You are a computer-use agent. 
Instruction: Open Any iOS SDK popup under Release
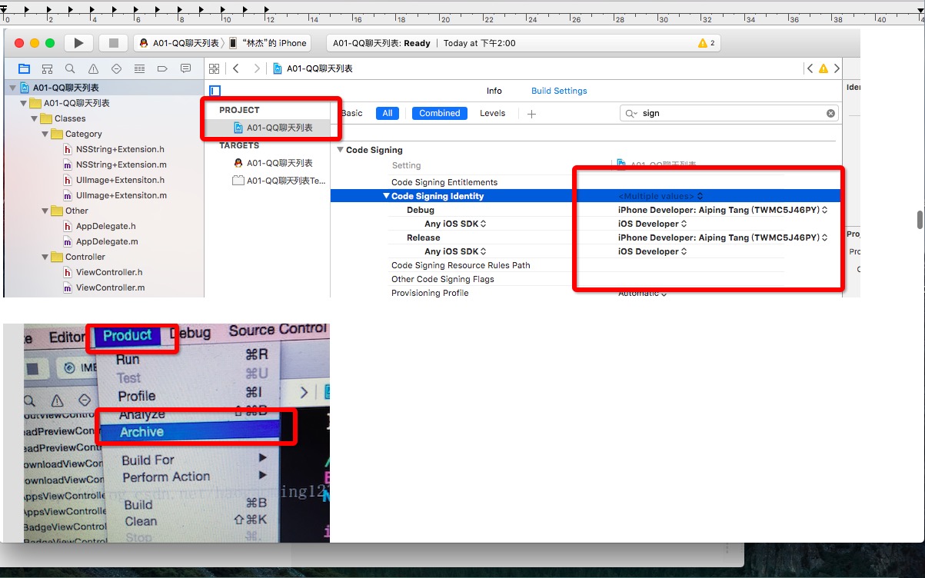(x=455, y=251)
